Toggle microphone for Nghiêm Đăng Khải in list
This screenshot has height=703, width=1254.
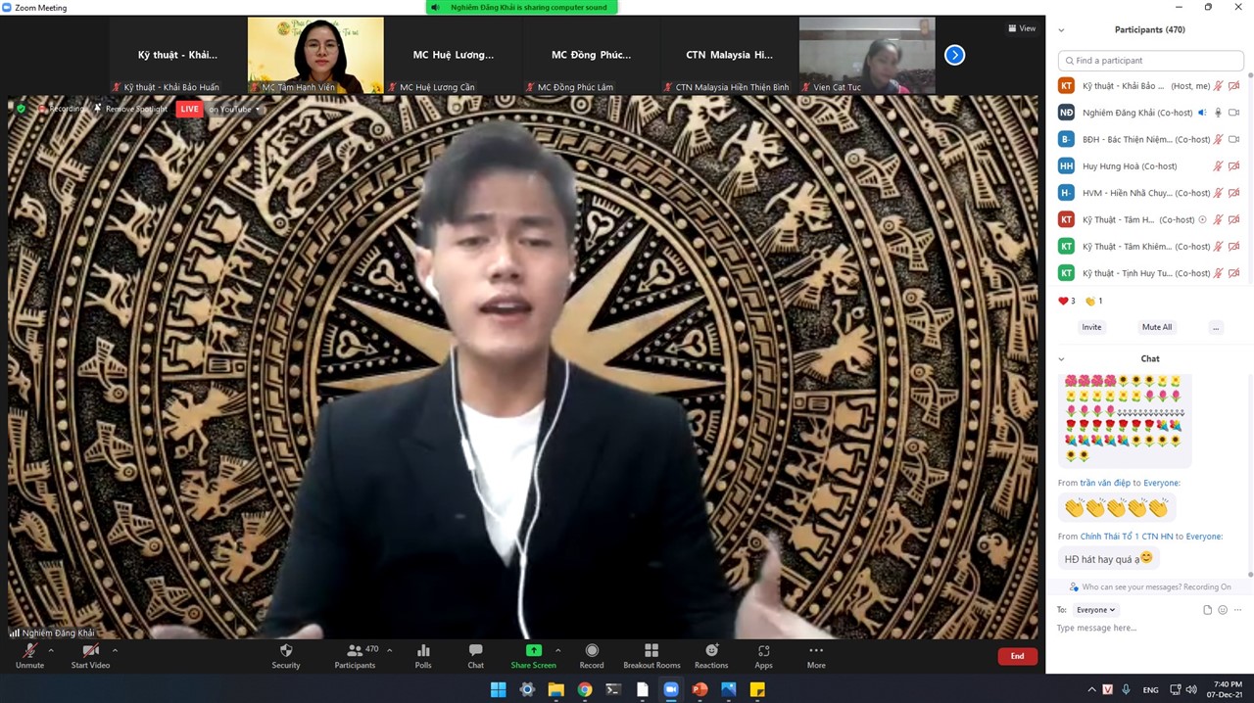click(x=1219, y=113)
